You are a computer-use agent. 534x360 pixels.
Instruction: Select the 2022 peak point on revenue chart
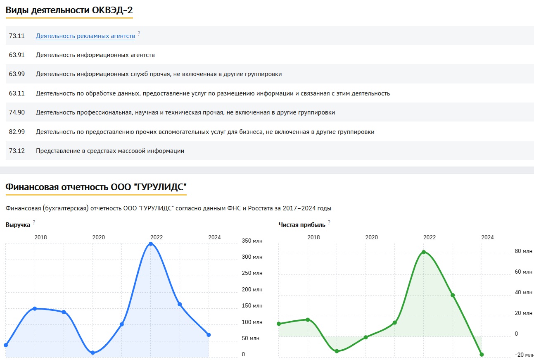pos(151,244)
